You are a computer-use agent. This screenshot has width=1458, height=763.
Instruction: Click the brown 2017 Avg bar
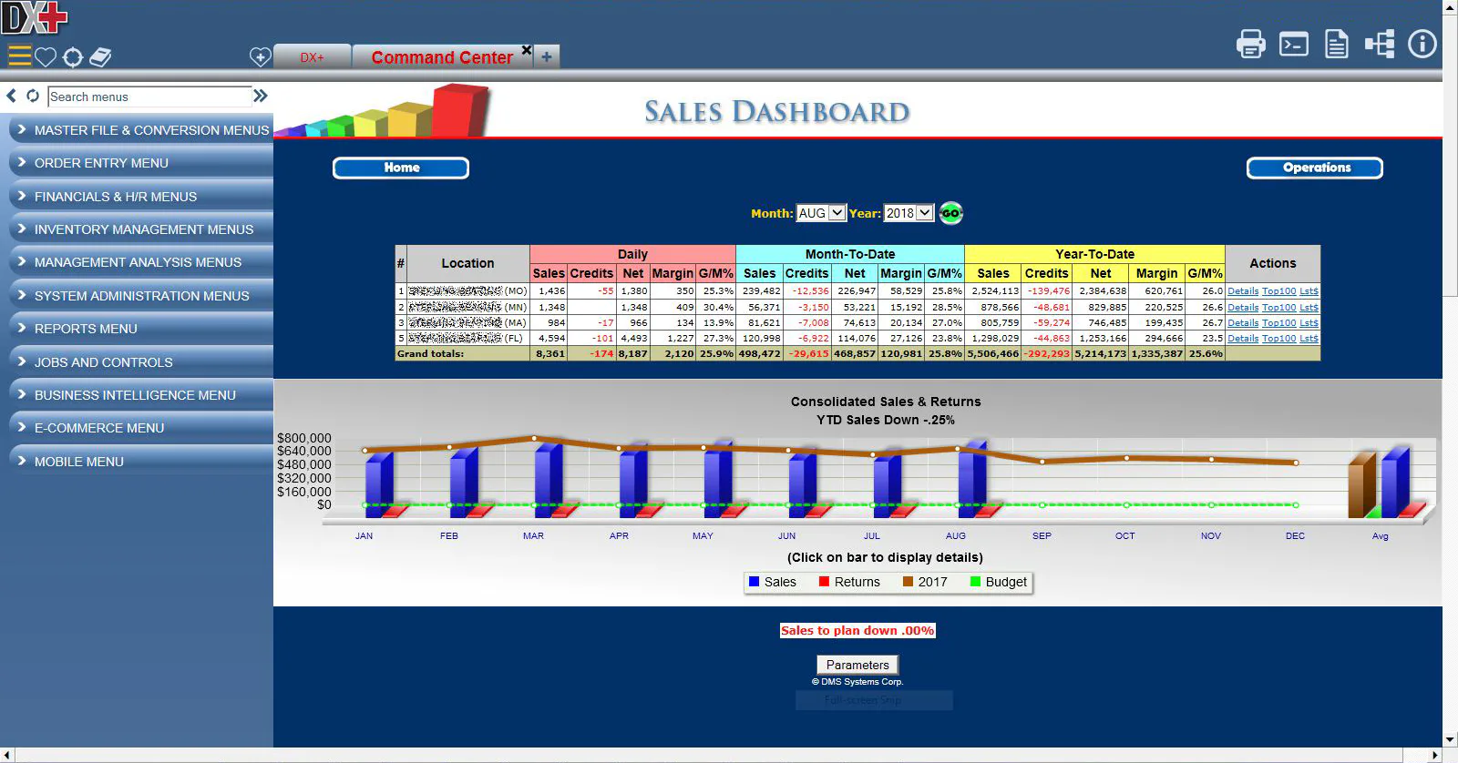coord(1361,485)
